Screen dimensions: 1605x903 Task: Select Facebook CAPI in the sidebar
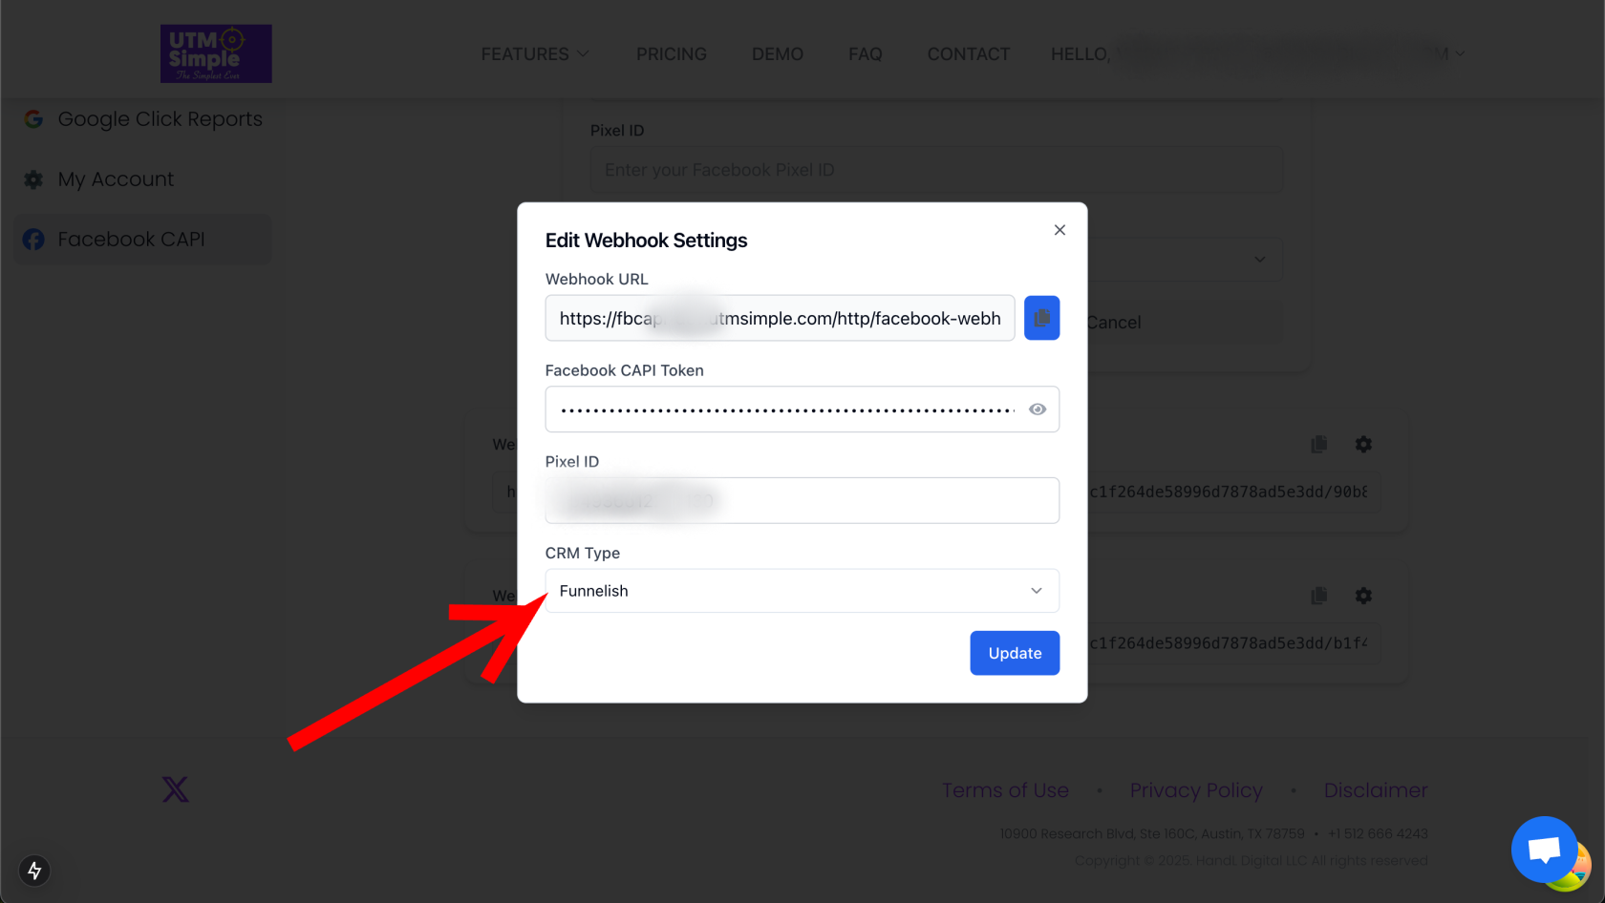pos(131,240)
